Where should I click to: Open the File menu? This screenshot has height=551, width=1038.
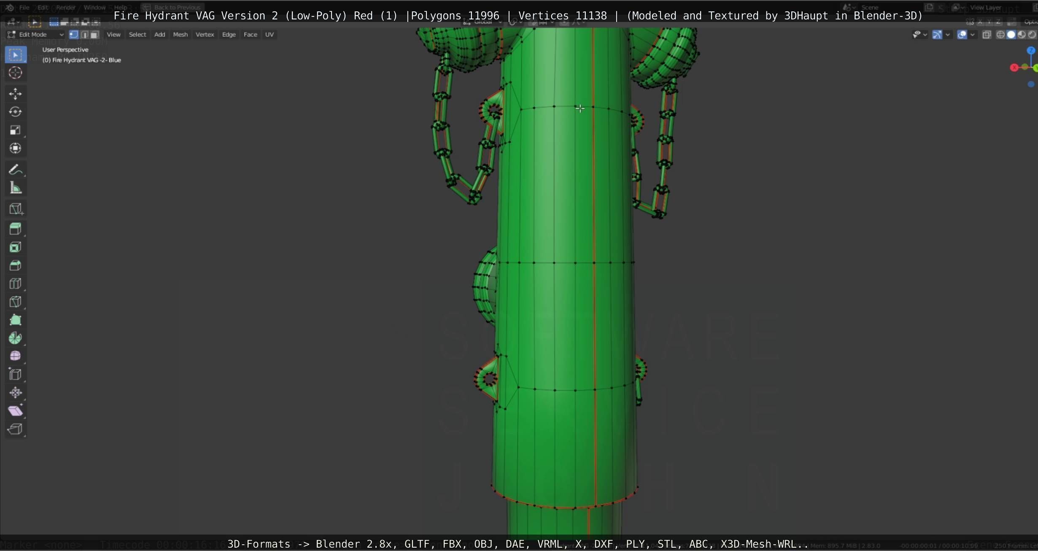pos(24,7)
